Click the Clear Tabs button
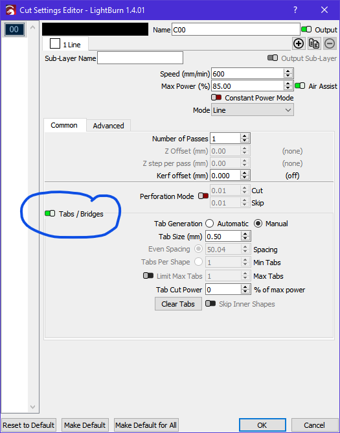The height and width of the screenshot is (433, 340). click(x=178, y=304)
